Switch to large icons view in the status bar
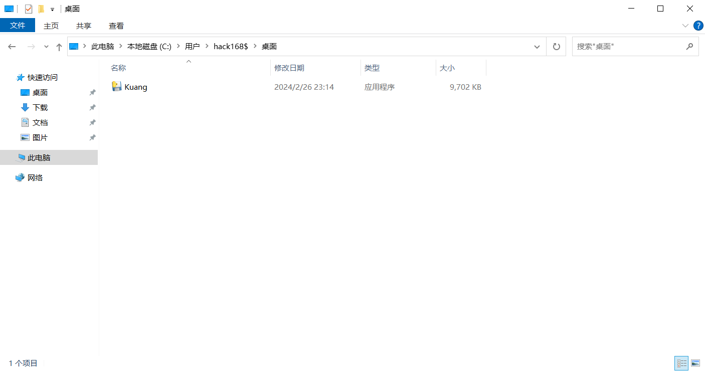 pyautogui.click(x=696, y=363)
